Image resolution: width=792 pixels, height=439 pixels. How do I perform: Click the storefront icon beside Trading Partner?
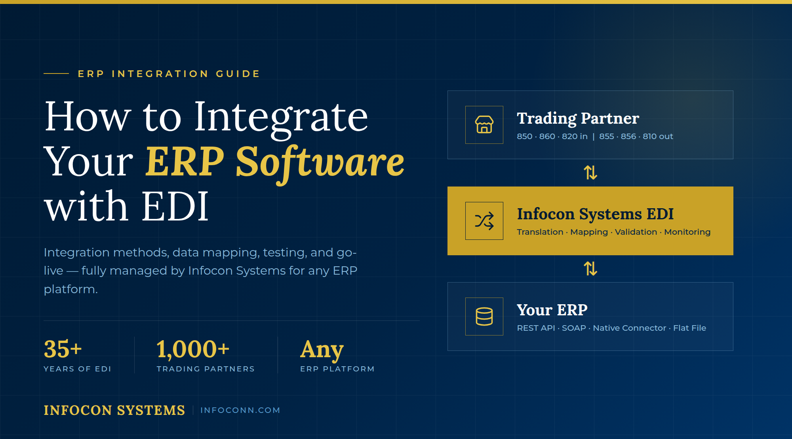[x=484, y=125]
